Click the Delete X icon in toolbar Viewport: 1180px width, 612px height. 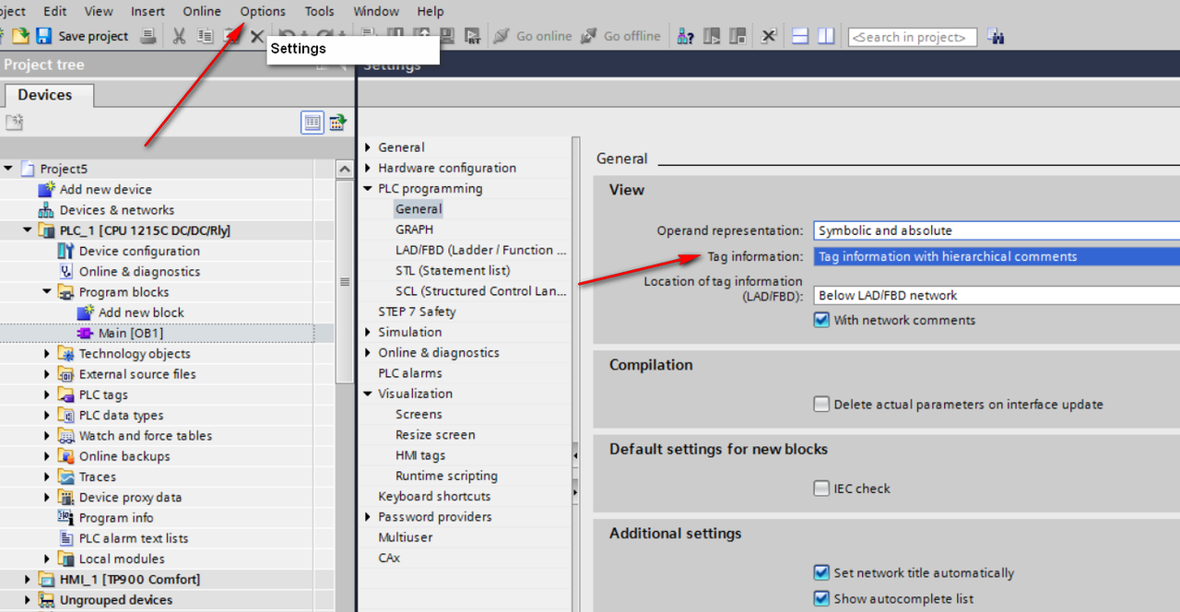point(257,36)
